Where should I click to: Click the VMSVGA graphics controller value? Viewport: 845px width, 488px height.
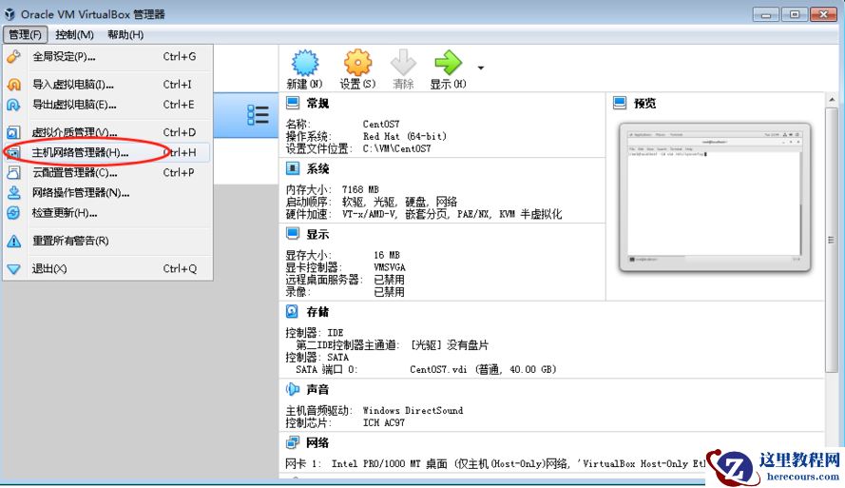[389, 267]
